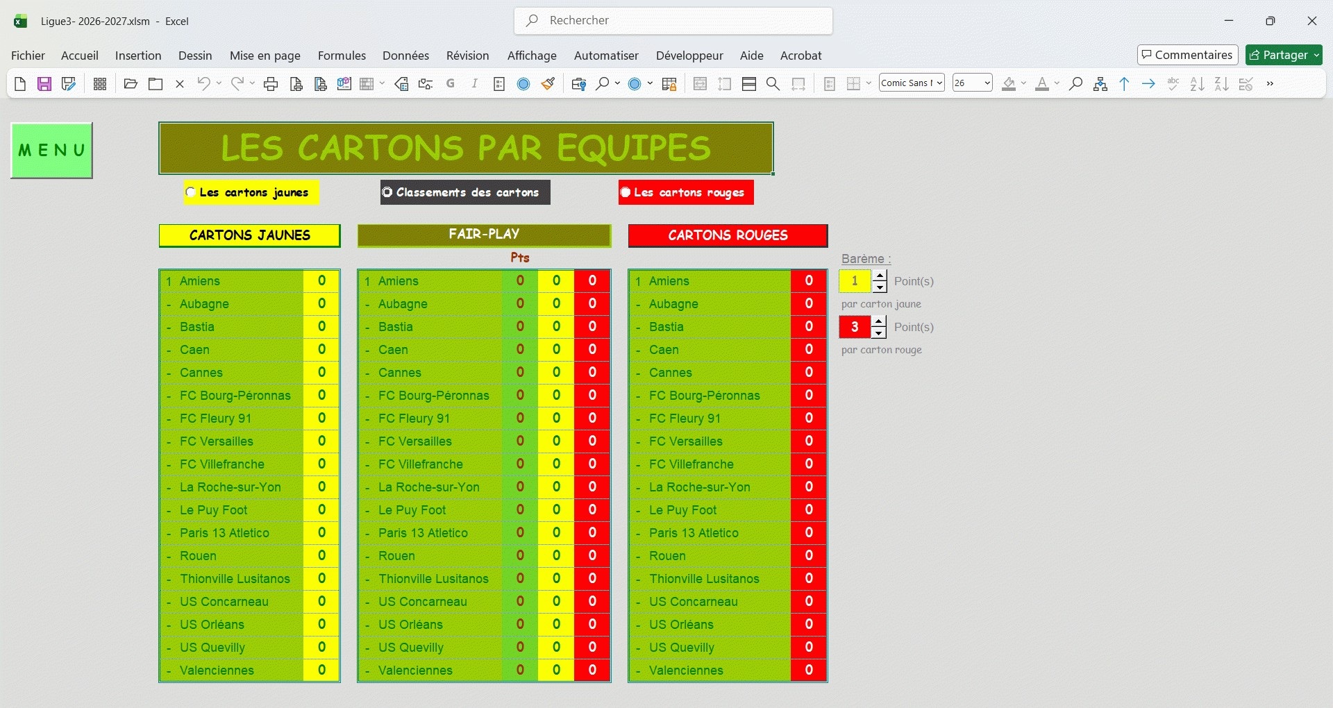Click the New blank file icon
The image size is (1333, 708).
20,84
